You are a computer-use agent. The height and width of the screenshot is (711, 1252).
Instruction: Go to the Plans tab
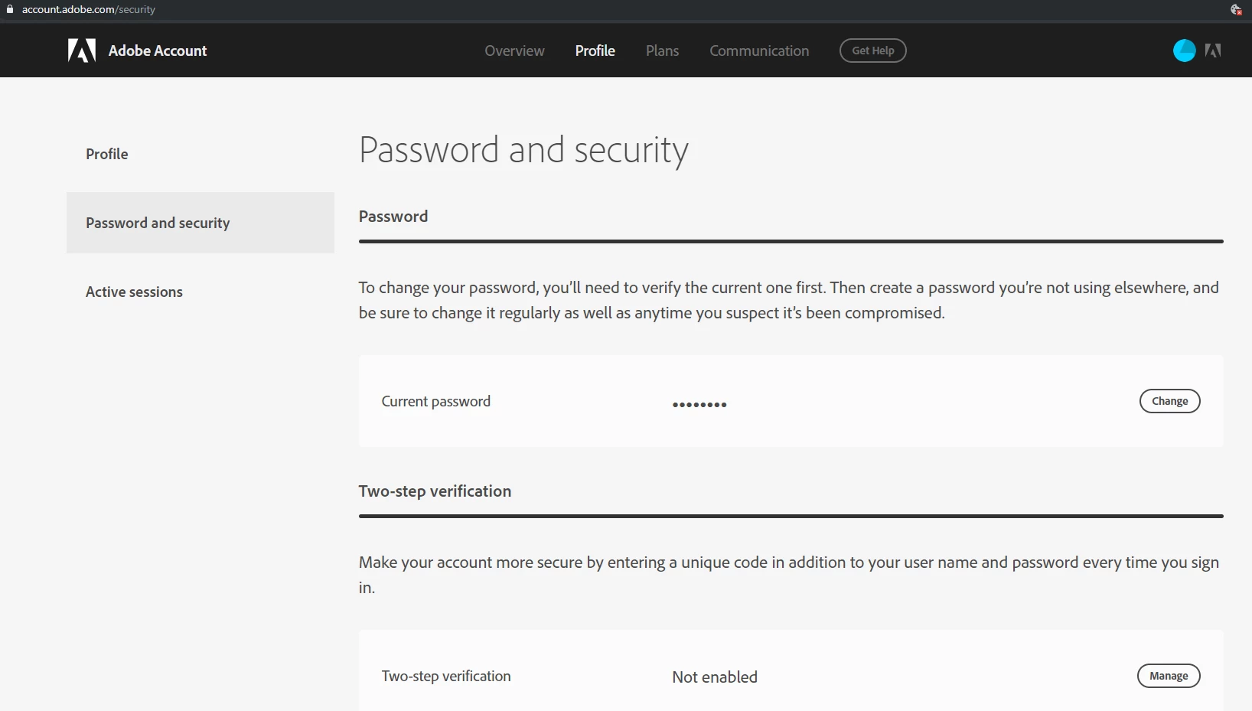(x=662, y=51)
